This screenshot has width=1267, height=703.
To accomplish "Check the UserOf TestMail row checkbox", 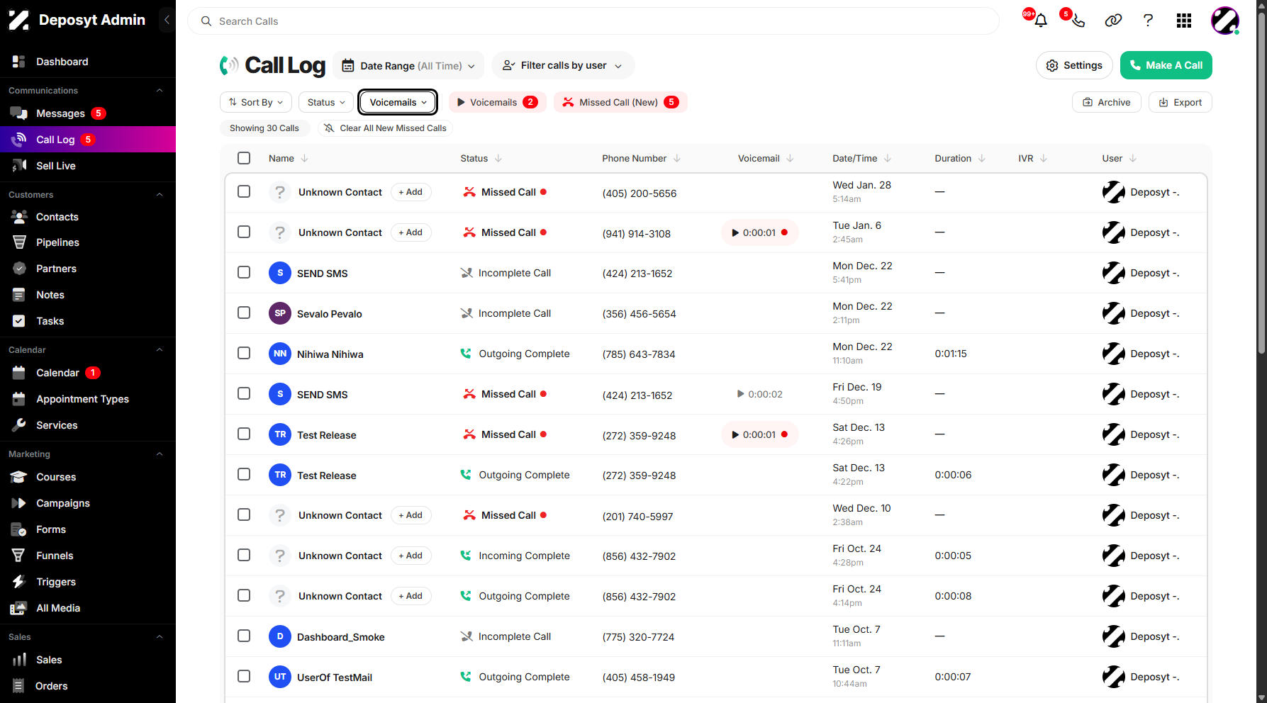I will click(244, 676).
